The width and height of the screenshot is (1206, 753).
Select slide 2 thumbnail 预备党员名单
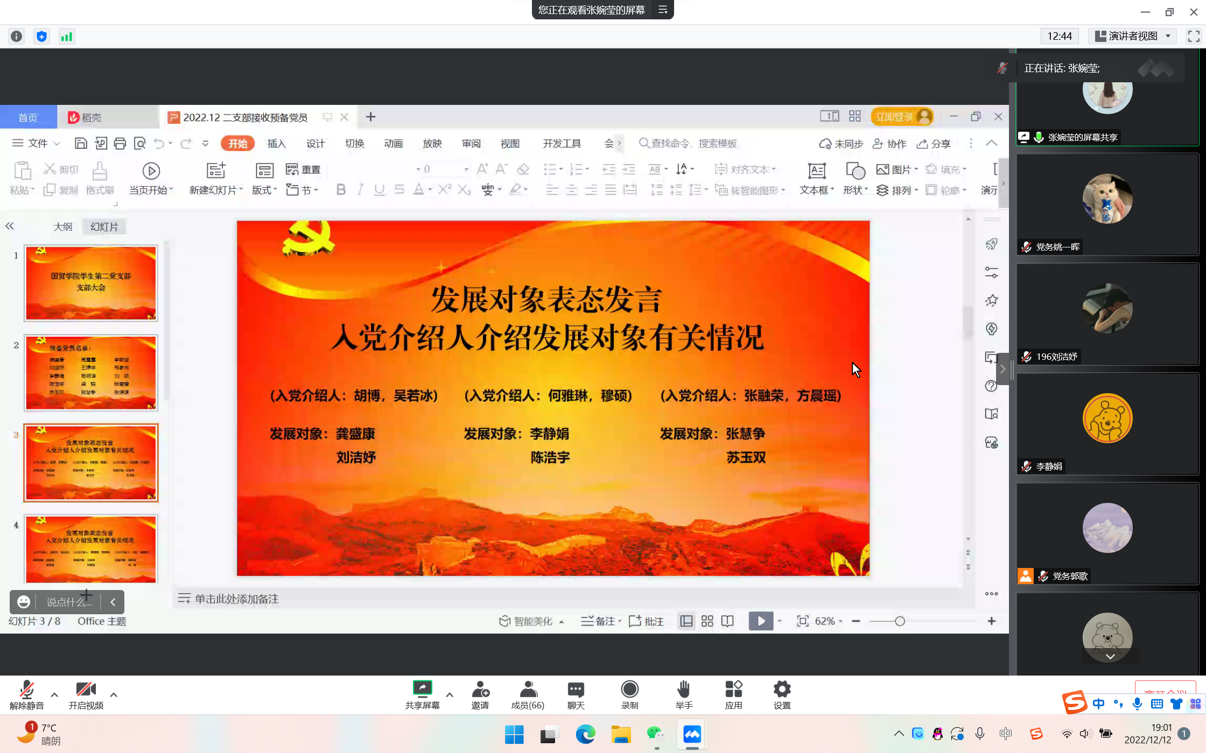click(91, 373)
